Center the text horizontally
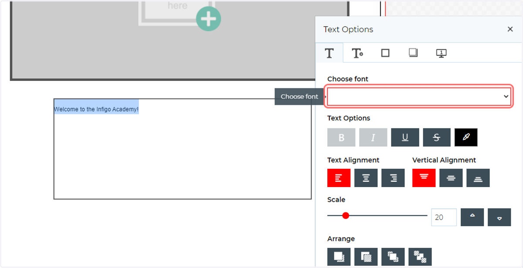Screen dimensions: 523x268 366,178
